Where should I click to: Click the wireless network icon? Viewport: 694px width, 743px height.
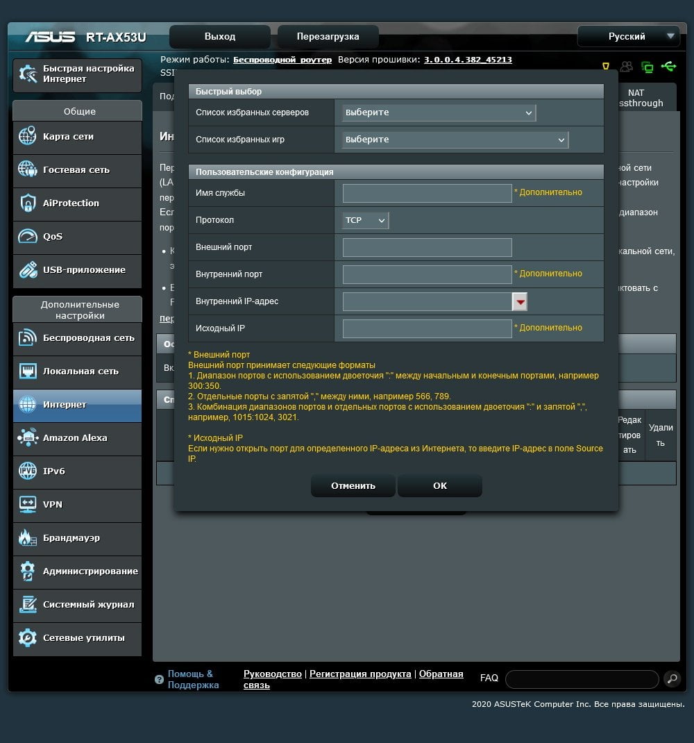click(x=28, y=338)
